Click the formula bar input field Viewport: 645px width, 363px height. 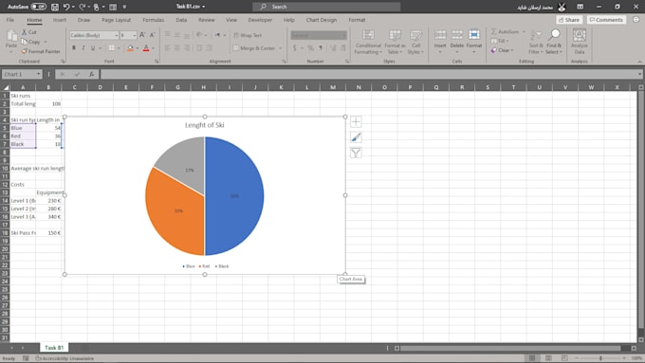369,75
